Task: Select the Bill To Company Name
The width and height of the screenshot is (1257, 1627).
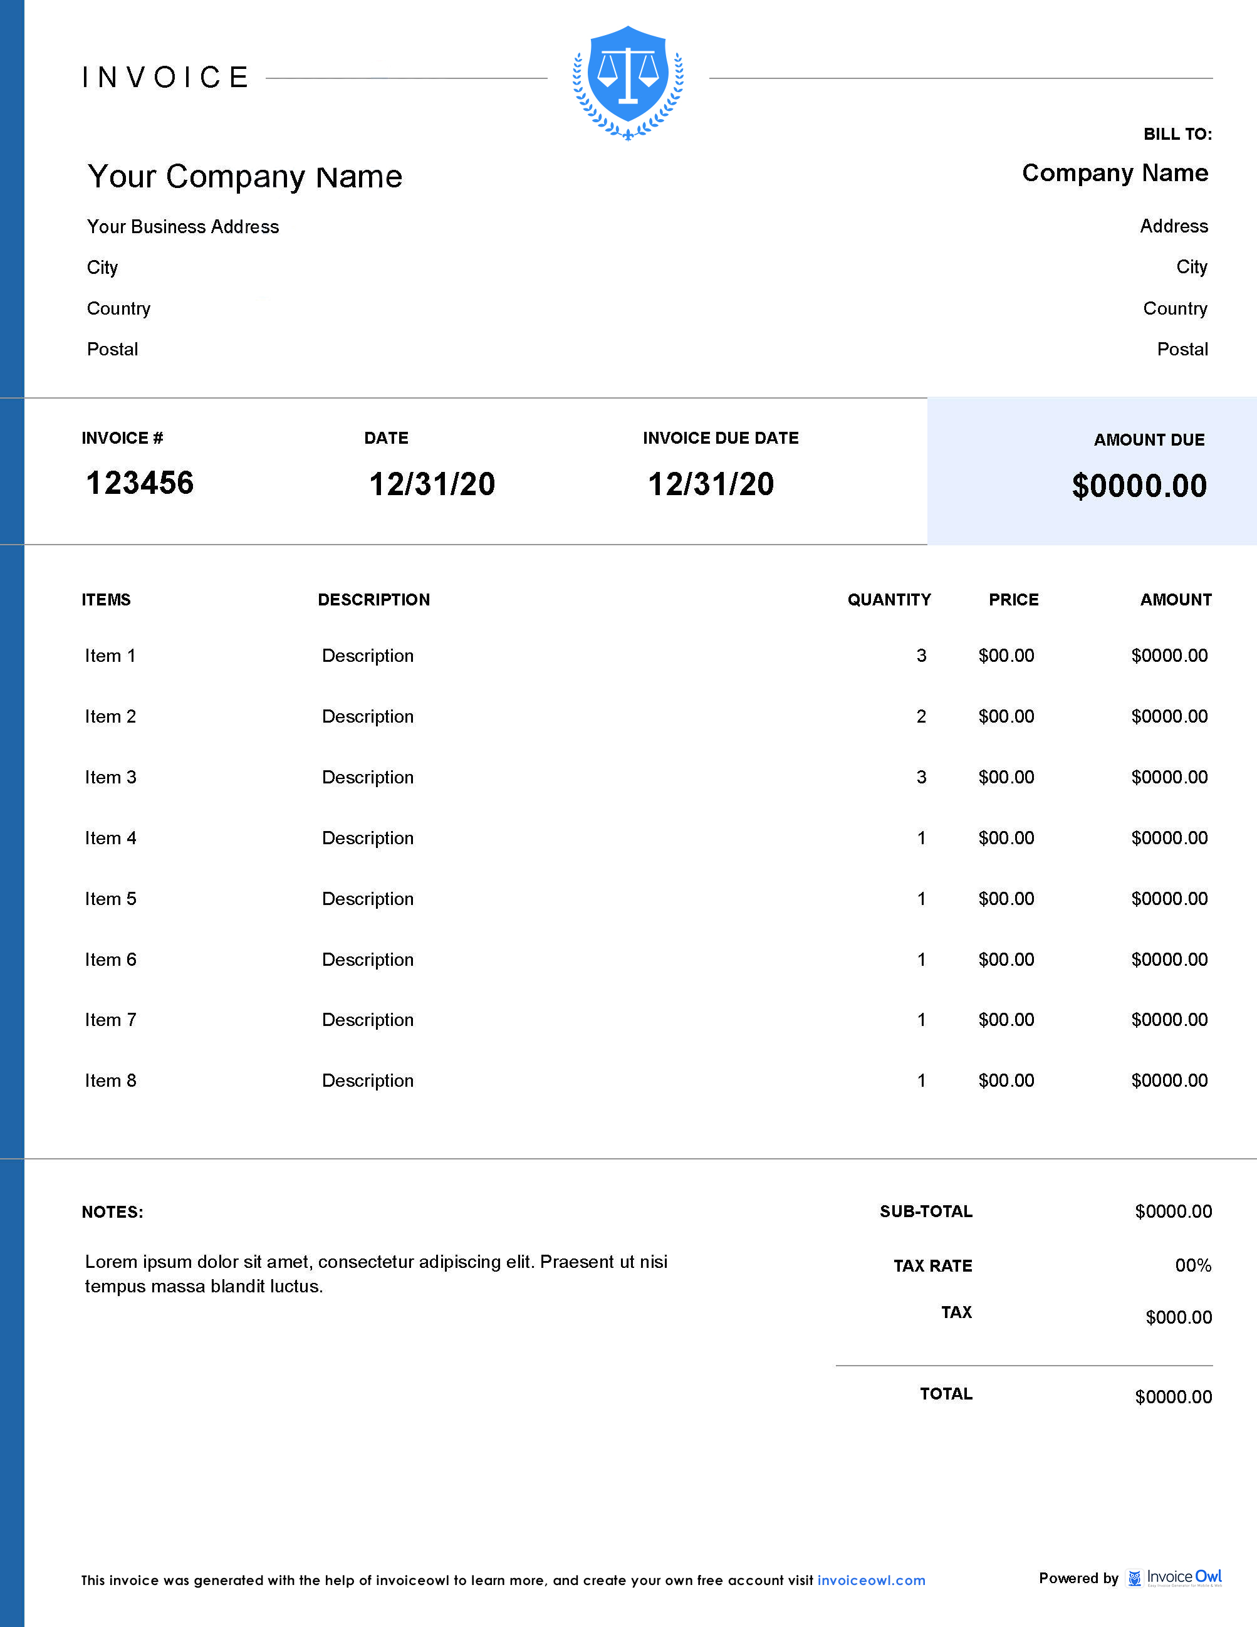Action: click(1114, 173)
